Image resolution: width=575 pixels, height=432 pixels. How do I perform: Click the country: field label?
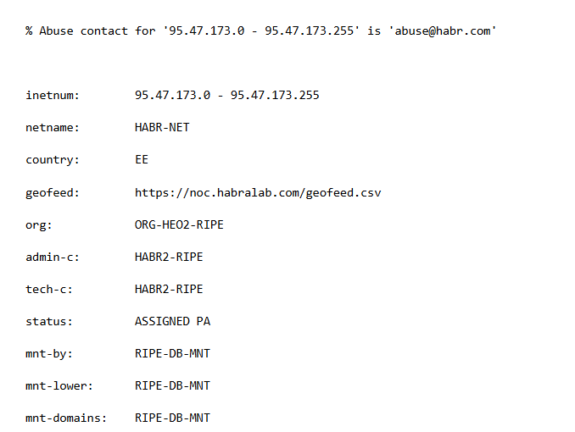pos(53,160)
